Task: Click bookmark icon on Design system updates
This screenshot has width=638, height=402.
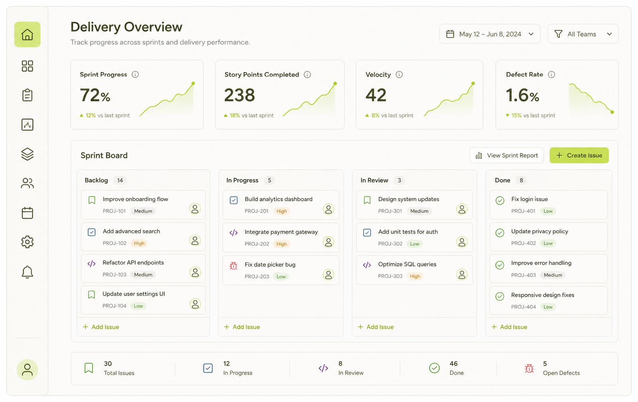Action: (x=367, y=200)
